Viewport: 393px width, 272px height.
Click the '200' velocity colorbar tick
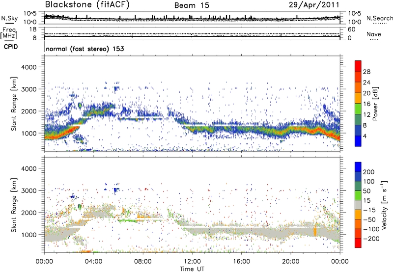[x=369, y=172]
